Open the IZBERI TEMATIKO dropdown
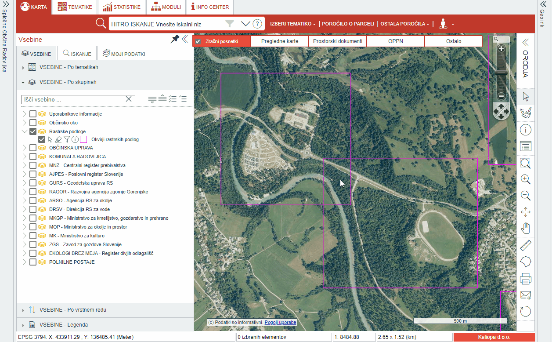The image size is (552, 342). (x=292, y=24)
